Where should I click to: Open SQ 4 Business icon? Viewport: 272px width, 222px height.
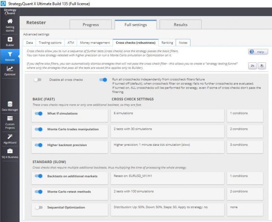10,153
